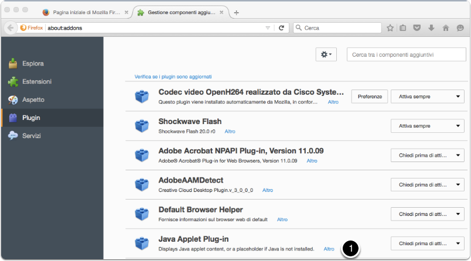471x261 pixels.
Task: Select the Plugin sidebar section
Action: pos(52,118)
